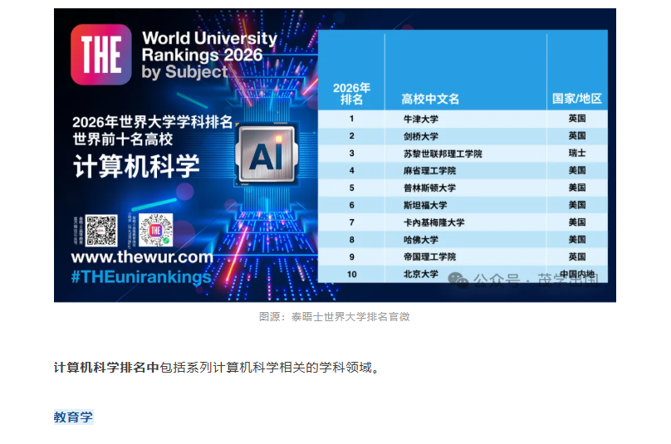The image size is (671, 444).
Task: Click the THE logo in the banner
Action: point(100,55)
